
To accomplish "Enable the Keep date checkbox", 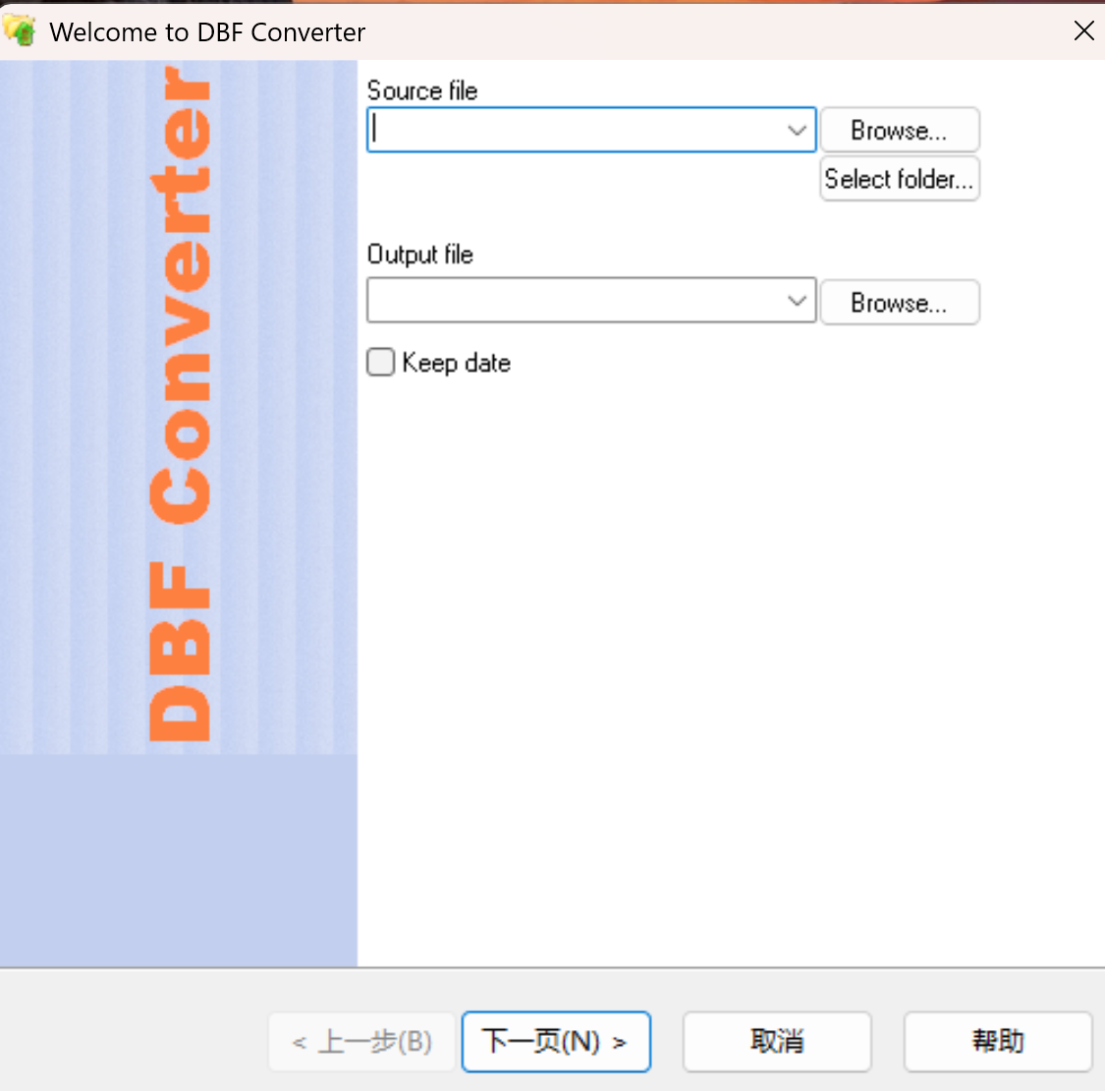I will point(380,362).
